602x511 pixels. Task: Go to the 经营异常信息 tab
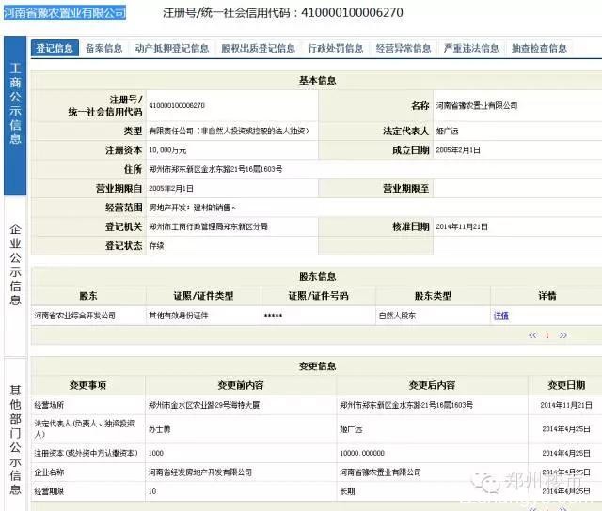[x=404, y=48]
